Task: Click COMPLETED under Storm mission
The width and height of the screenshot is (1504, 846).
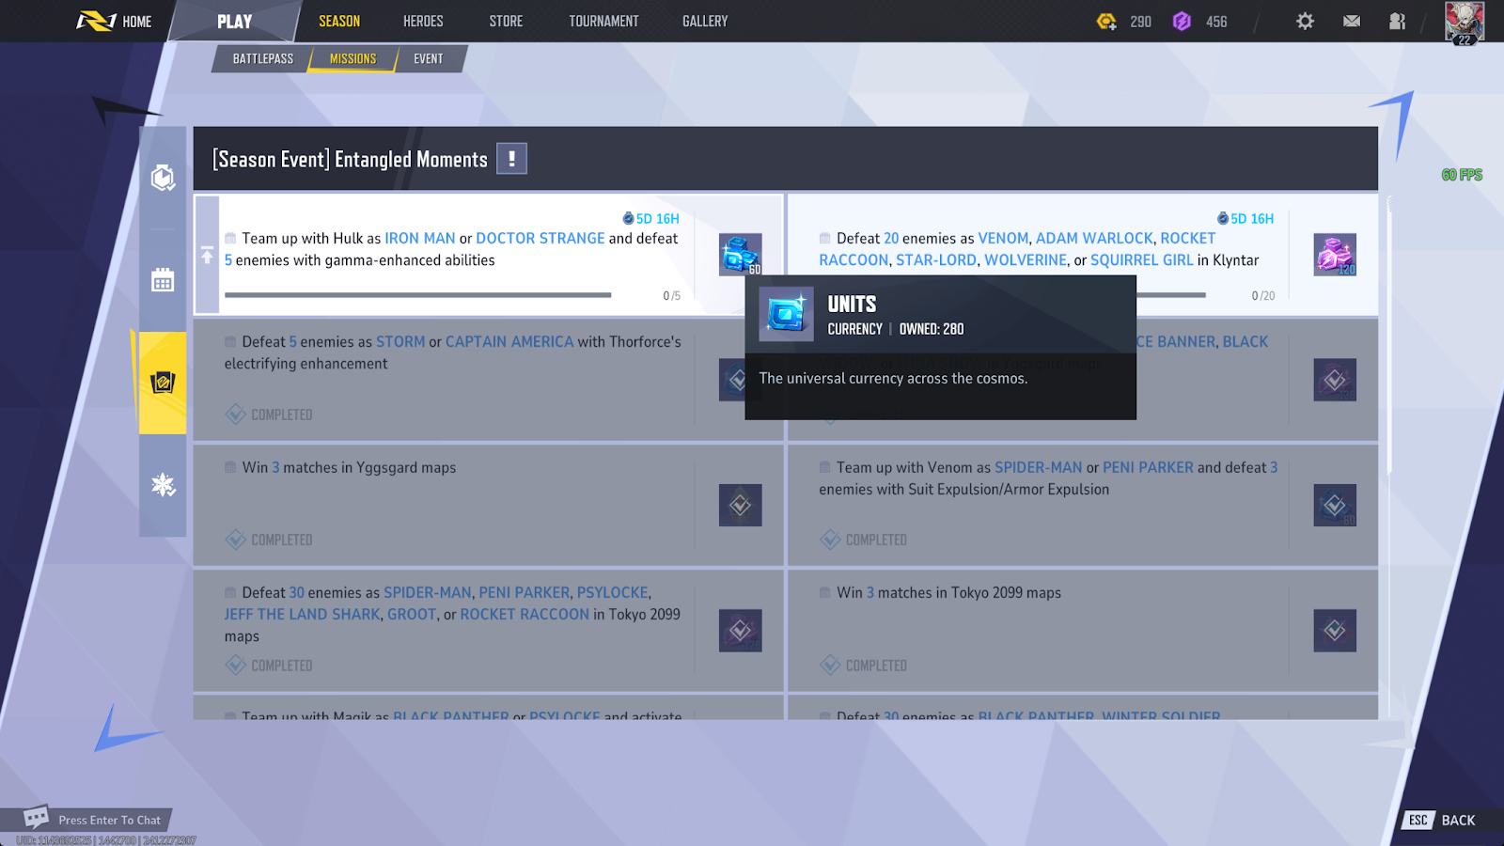Action: 269,415
